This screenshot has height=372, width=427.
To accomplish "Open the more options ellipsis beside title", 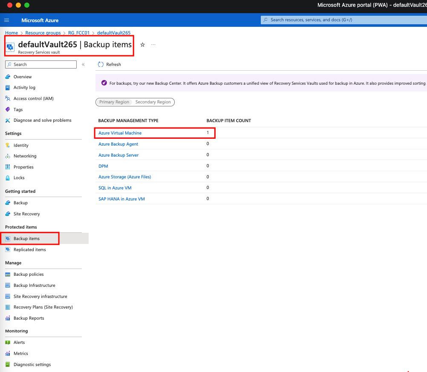I will pyautogui.click(x=153, y=45).
